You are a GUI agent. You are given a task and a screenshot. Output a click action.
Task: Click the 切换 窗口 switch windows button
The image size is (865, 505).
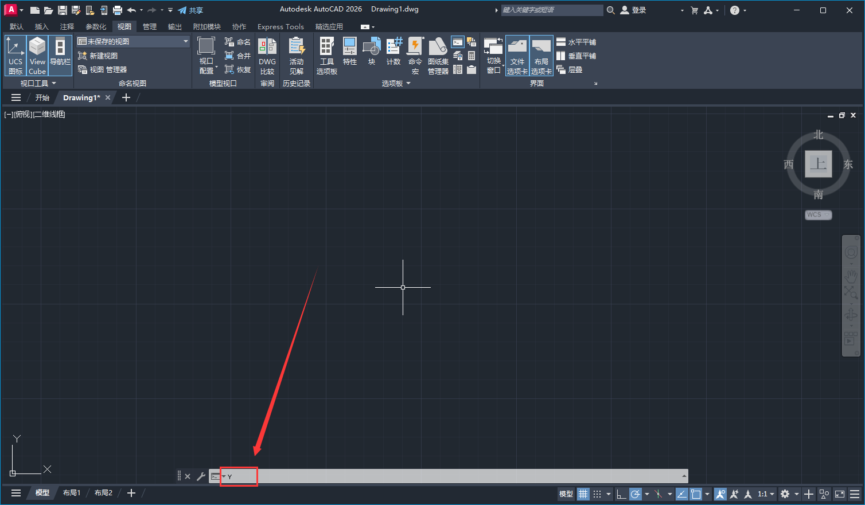point(494,56)
